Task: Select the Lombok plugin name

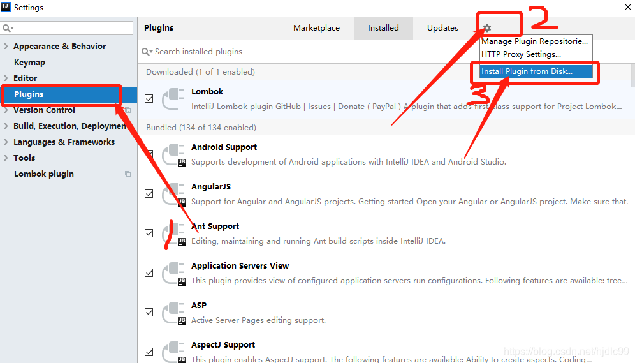Action: point(207,92)
